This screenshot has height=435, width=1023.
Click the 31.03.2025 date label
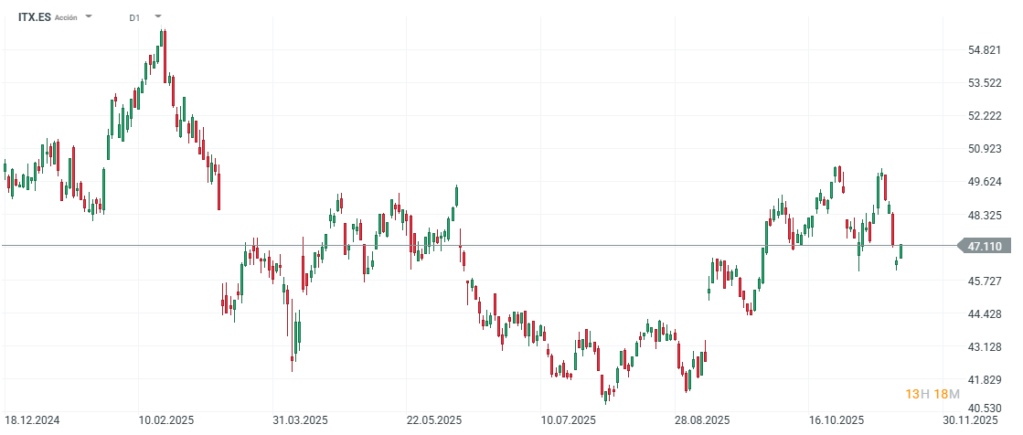click(x=299, y=420)
